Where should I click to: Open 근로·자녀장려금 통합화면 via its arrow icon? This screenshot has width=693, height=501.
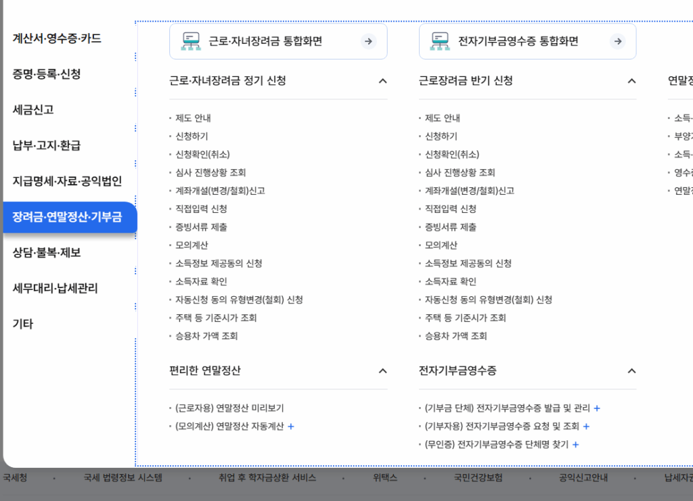tap(368, 41)
